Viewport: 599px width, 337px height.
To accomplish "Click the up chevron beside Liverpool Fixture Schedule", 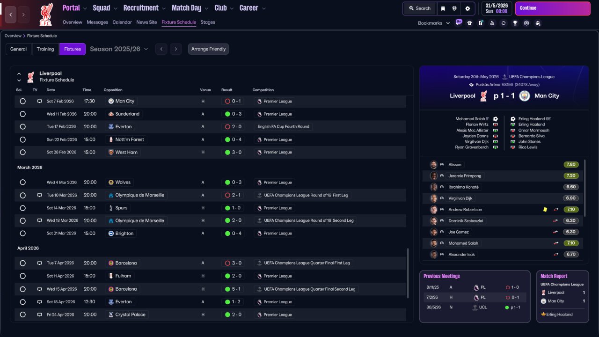I will 19,73.
